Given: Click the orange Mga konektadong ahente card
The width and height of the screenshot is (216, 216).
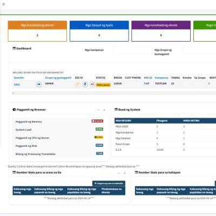Looking at the screenshot, I should coord(37,31).
